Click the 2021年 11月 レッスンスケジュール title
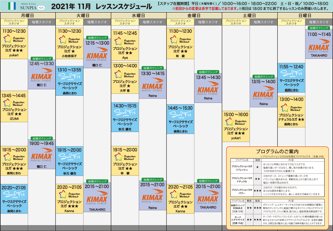The width and height of the screenshot is (333, 231). click(x=102, y=6)
